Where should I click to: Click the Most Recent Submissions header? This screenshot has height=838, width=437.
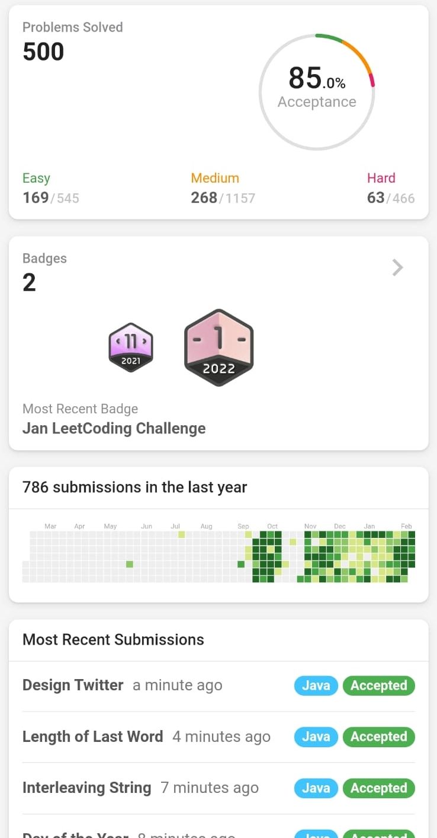point(113,639)
